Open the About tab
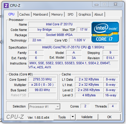The width and height of the screenshot is (126, 124). 99,14
